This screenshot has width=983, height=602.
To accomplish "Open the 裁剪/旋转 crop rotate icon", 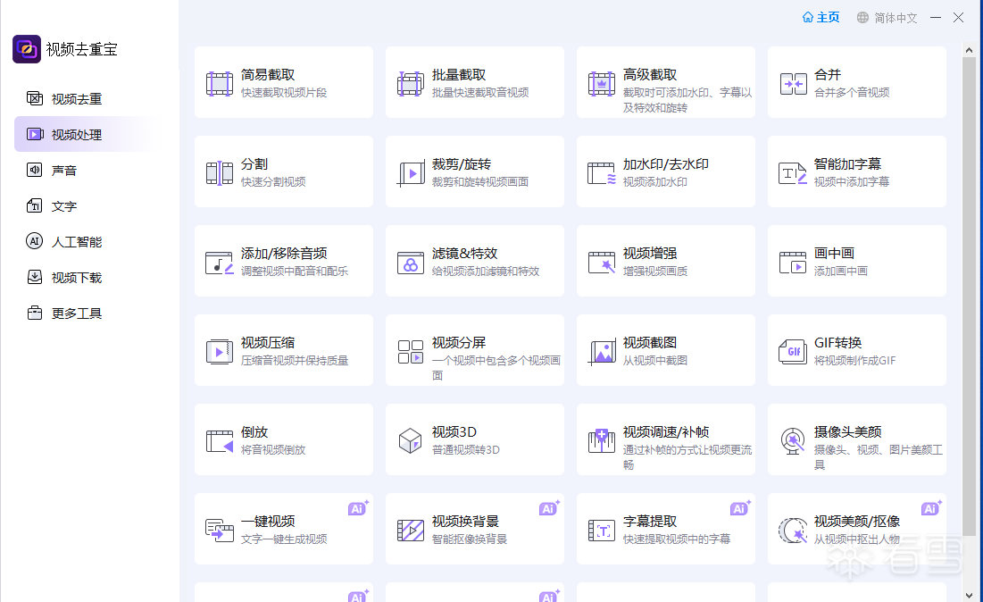I will tap(411, 173).
